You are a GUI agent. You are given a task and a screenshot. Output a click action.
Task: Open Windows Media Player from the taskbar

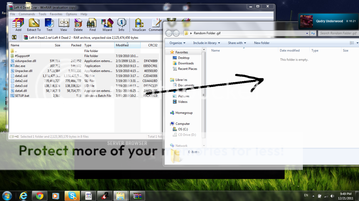click(x=55, y=196)
